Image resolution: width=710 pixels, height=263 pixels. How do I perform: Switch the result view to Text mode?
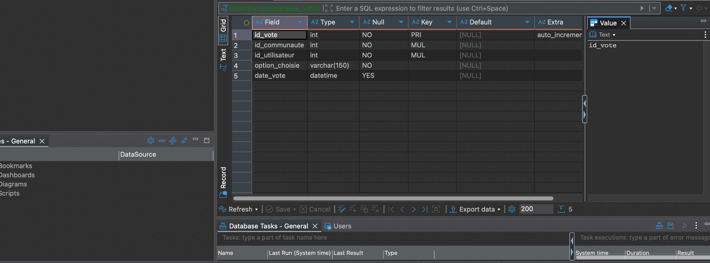[x=223, y=59]
